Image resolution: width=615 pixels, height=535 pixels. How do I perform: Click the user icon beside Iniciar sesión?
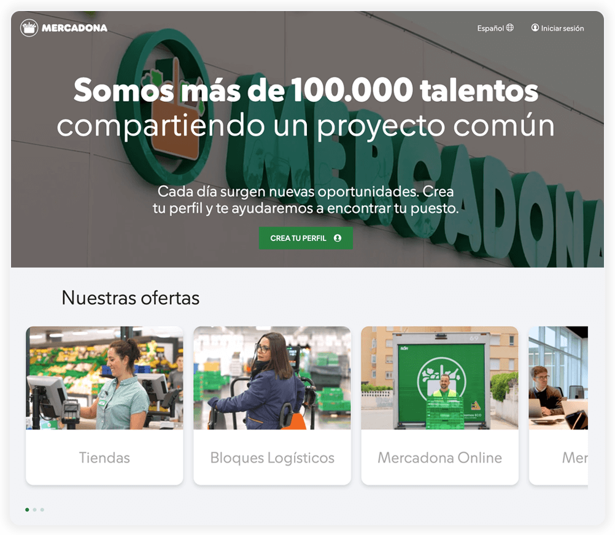(535, 28)
